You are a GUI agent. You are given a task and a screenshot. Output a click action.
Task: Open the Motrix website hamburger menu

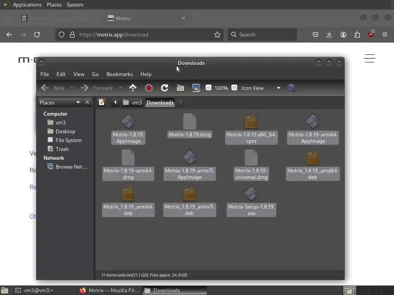click(370, 58)
